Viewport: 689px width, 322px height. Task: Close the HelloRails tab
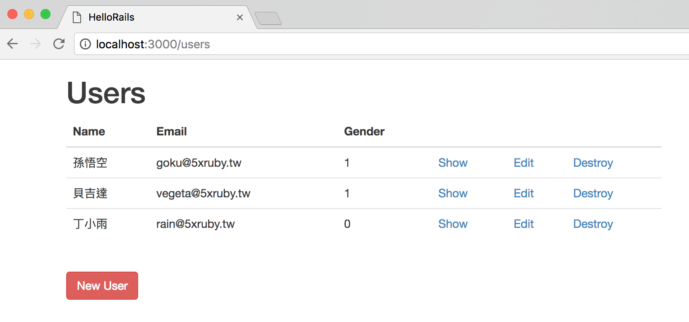pyautogui.click(x=240, y=17)
